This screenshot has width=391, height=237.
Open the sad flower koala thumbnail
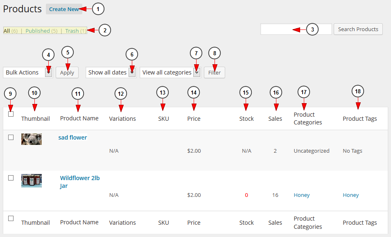tap(32, 139)
